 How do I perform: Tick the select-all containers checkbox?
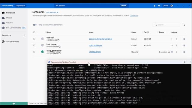pos(34,32)
